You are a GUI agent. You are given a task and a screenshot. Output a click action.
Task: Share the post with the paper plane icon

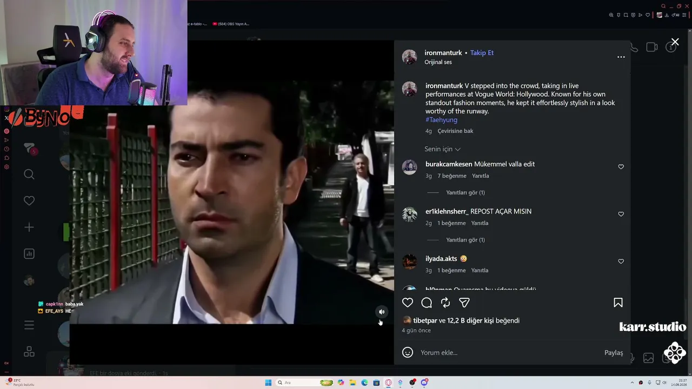click(464, 303)
